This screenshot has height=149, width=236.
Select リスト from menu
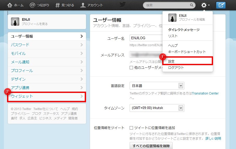(x=173, y=36)
